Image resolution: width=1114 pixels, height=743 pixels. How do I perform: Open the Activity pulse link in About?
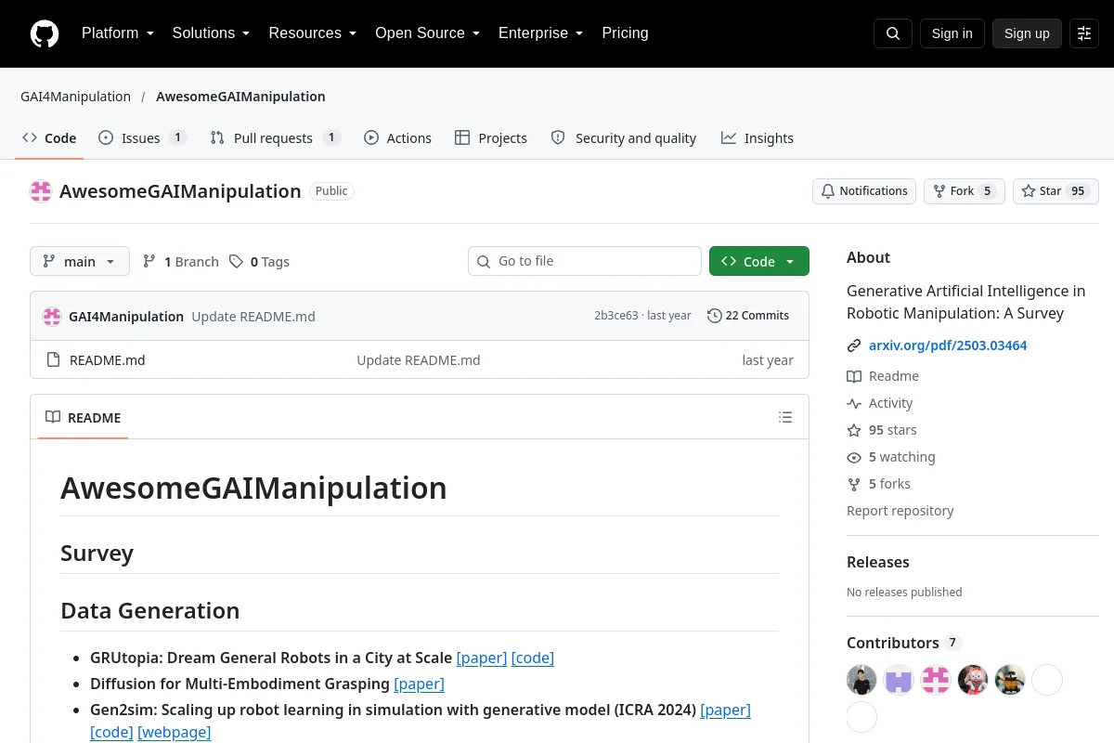(880, 403)
